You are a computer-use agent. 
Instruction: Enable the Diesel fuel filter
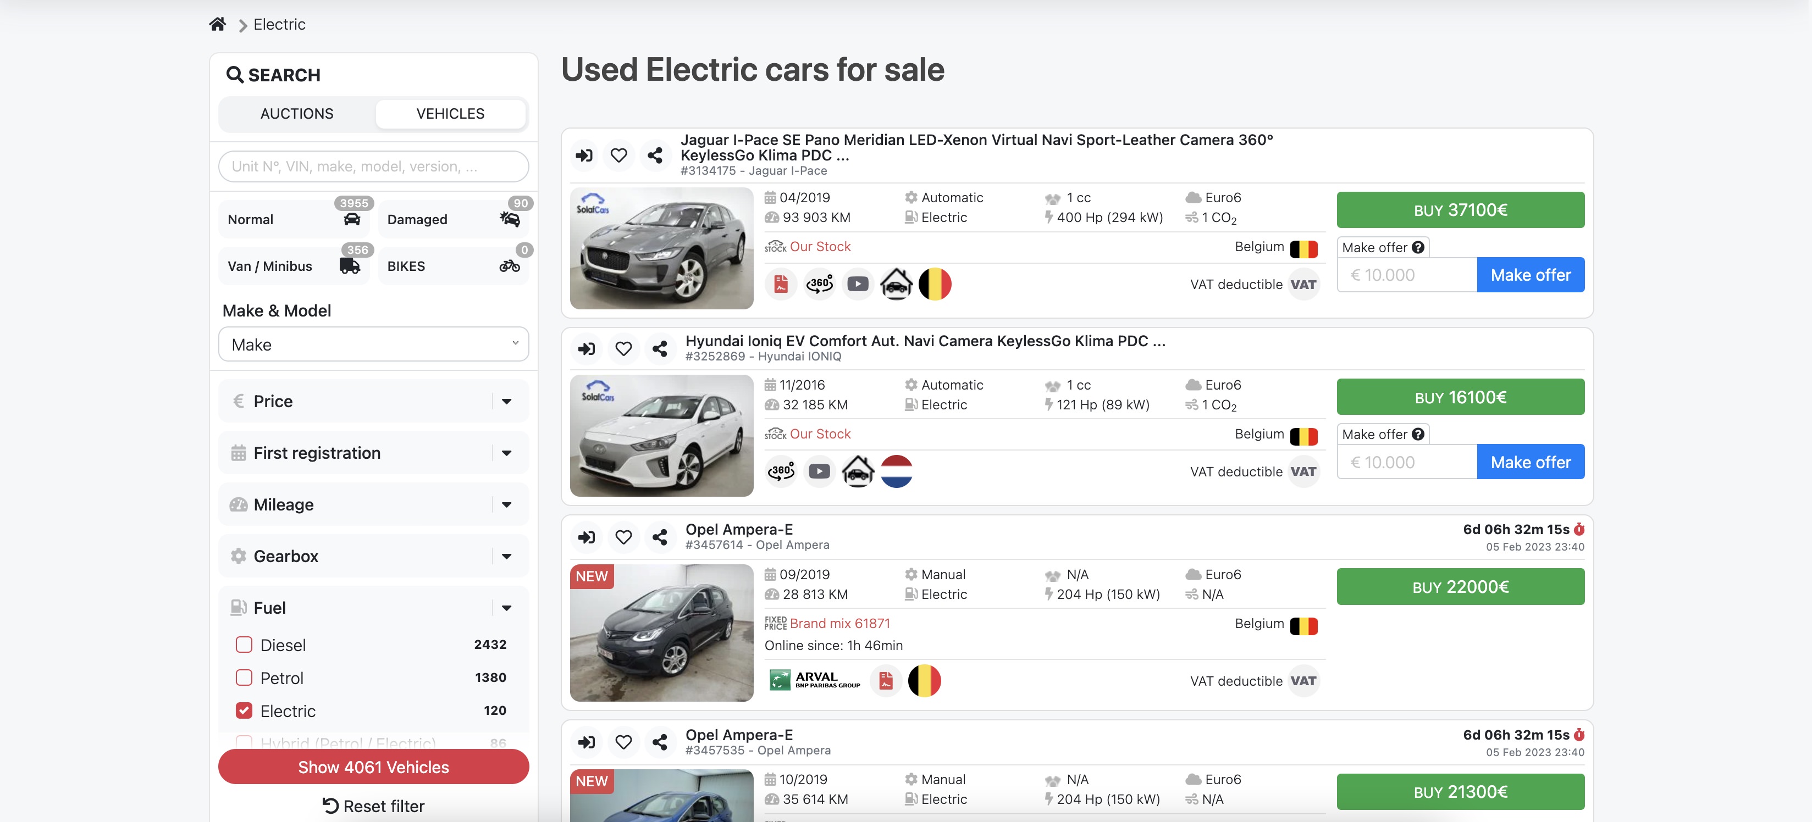[244, 644]
